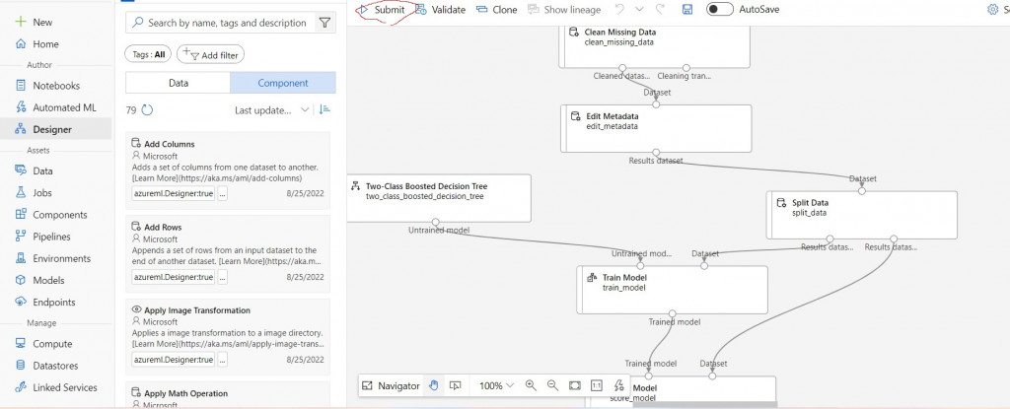This screenshot has width=1010, height=409.
Task: Select the Add Rows component
Action: 228,253
